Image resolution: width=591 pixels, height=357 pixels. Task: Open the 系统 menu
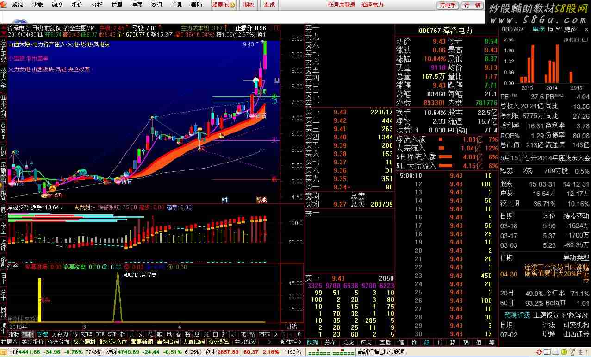click(18, 5)
